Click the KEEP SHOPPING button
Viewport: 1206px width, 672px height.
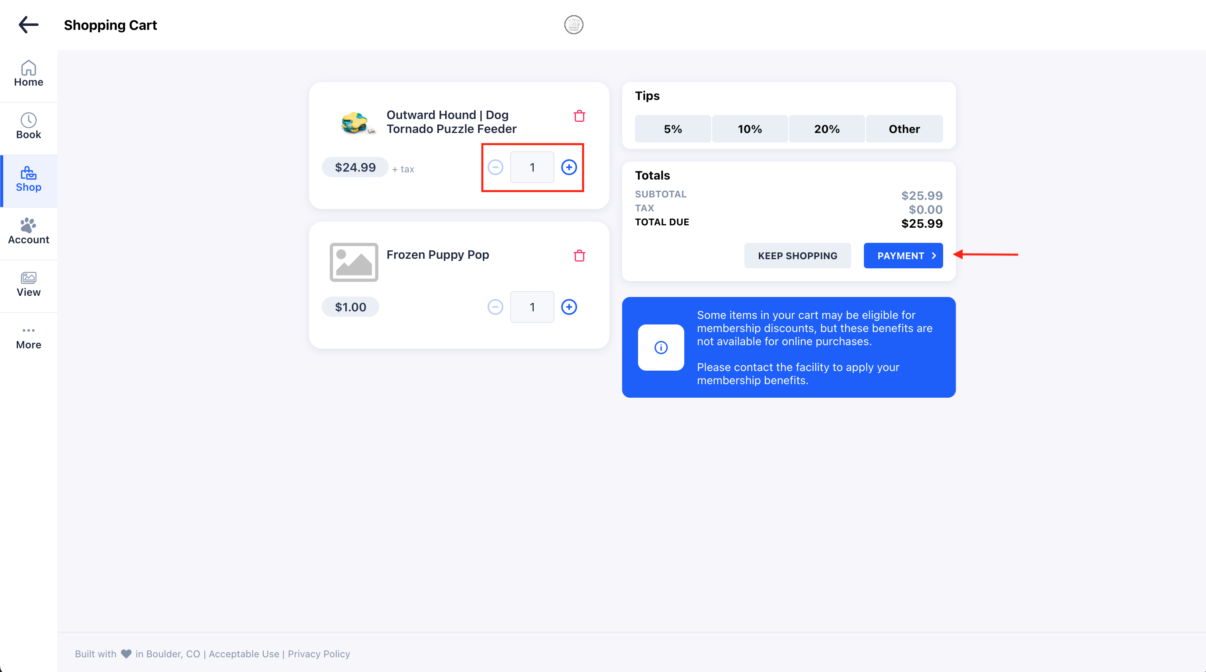pos(797,256)
